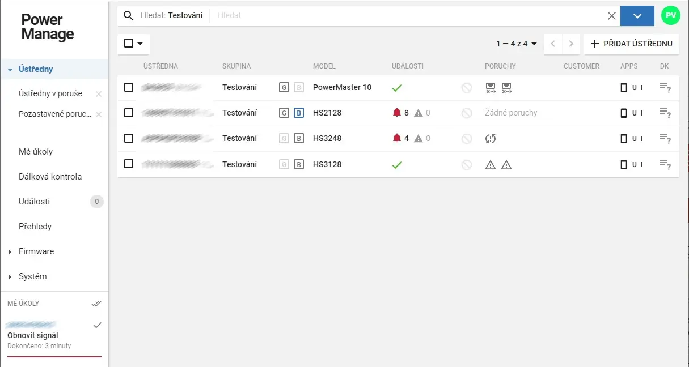Select the HS2128 row checkbox

(129, 113)
